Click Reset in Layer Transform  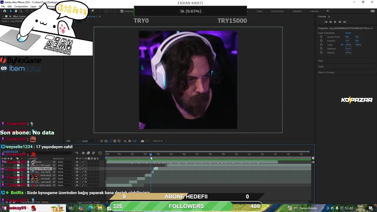tap(348, 33)
